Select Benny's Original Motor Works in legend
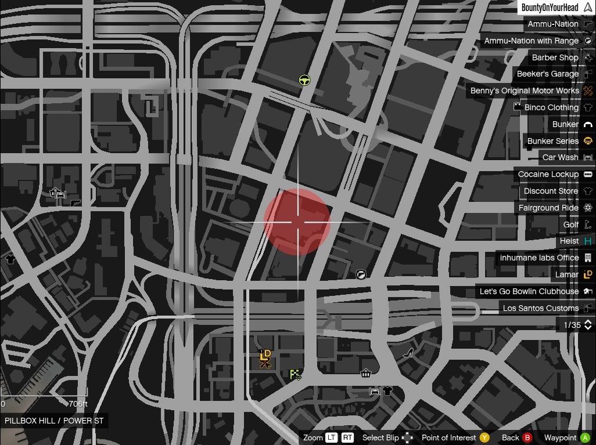 [525, 91]
